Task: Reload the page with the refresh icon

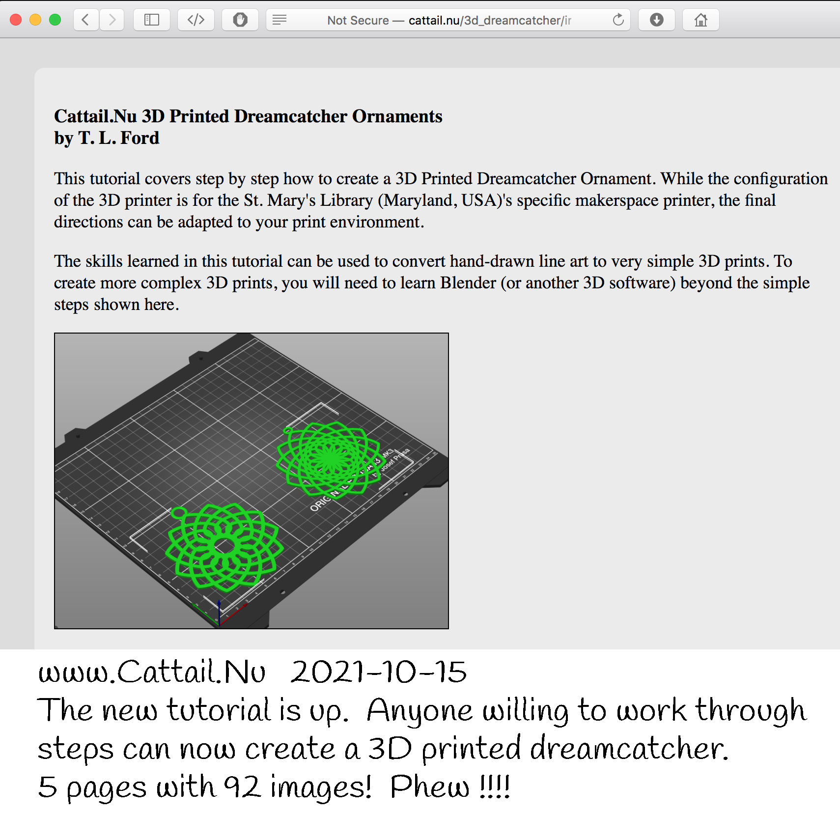Action: pos(618,20)
